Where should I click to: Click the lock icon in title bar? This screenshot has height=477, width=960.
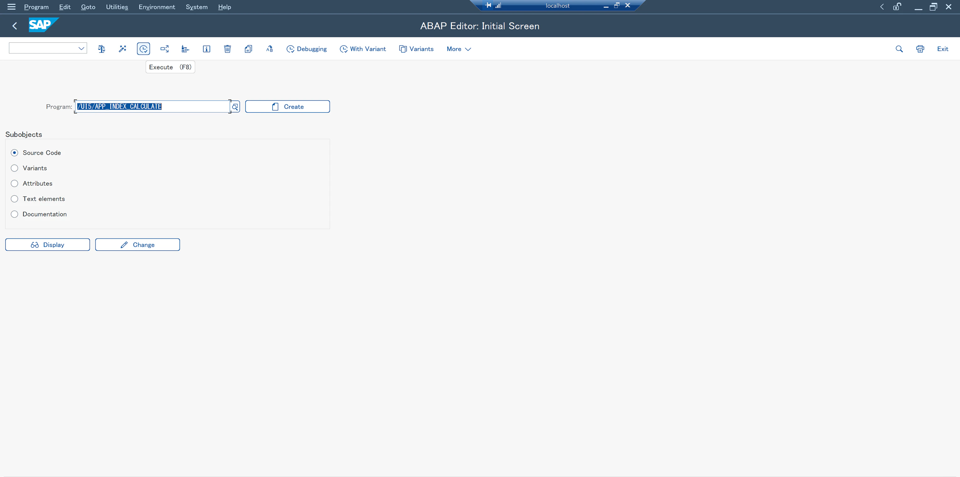pyautogui.click(x=897, y=7)
